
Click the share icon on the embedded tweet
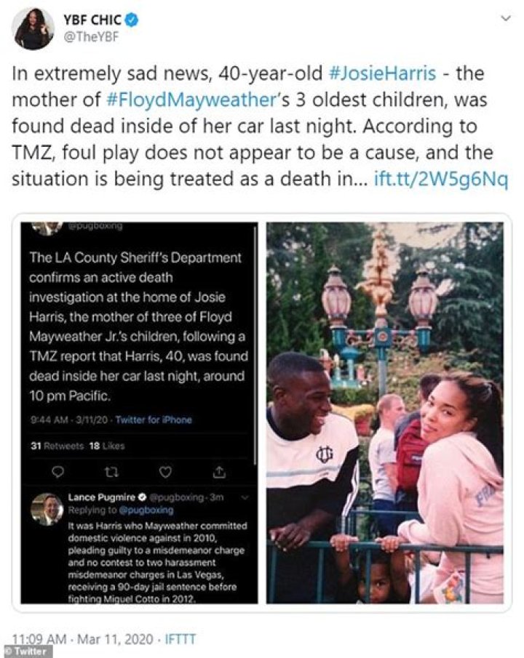(221, 471)
